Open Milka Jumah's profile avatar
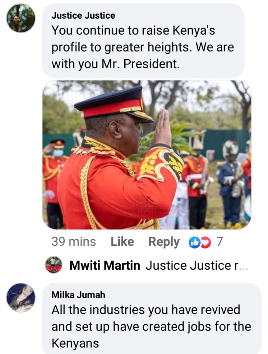This screenshot has height=354, width=268. click(x=21, y=298)
